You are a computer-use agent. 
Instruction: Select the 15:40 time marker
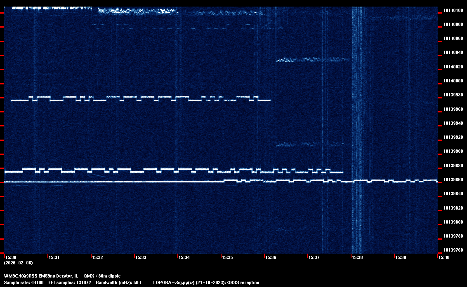pos(444,257)
